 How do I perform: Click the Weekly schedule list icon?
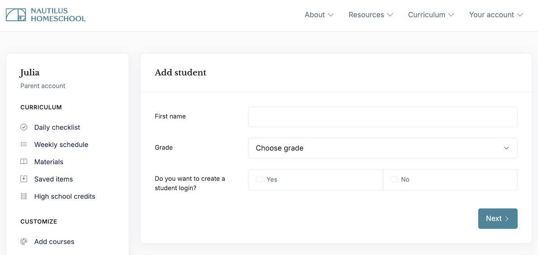[24, 144]
